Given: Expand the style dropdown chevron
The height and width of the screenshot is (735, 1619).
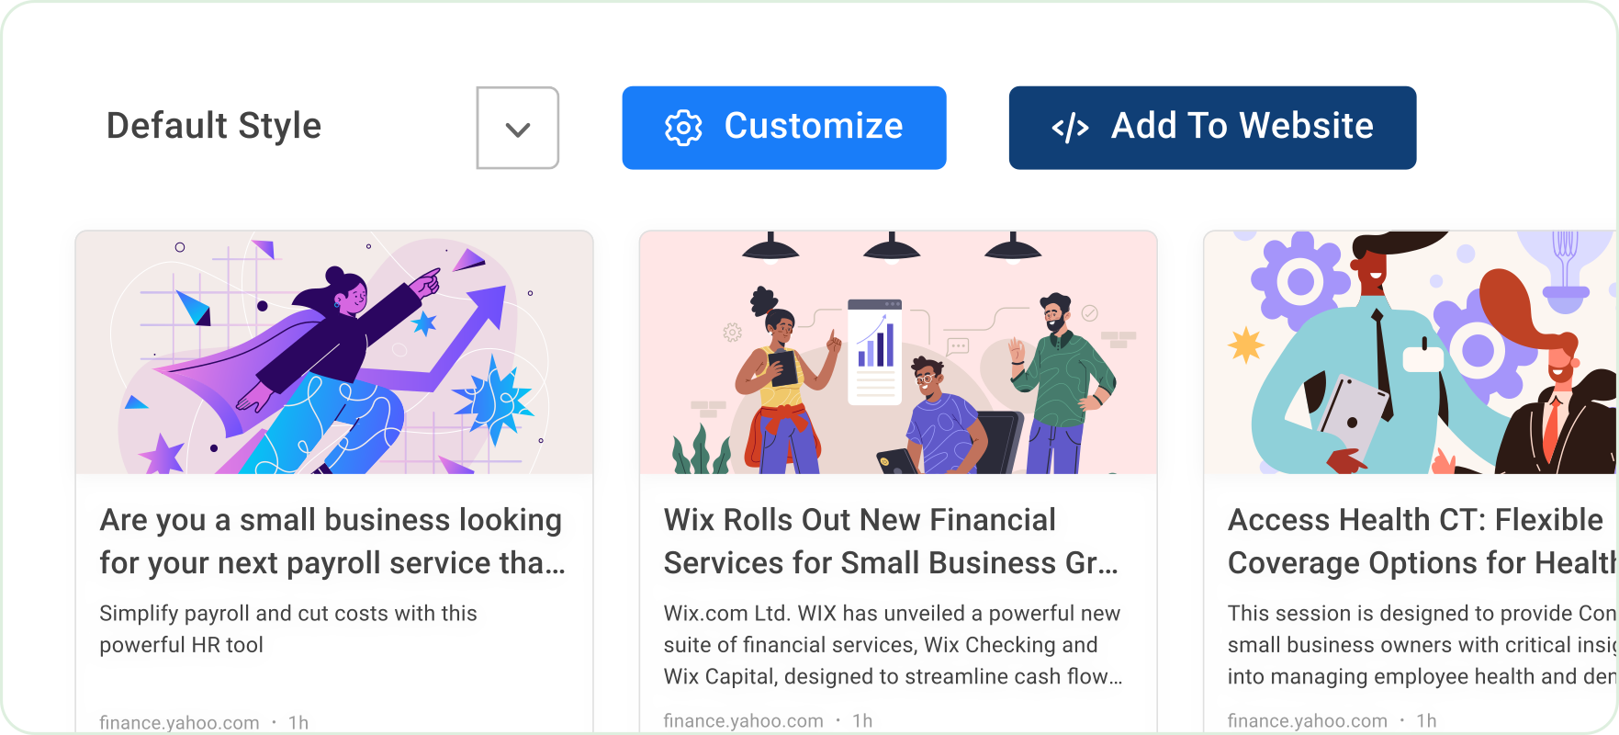Looking at the screenshot, I should [x=518, y=129].
